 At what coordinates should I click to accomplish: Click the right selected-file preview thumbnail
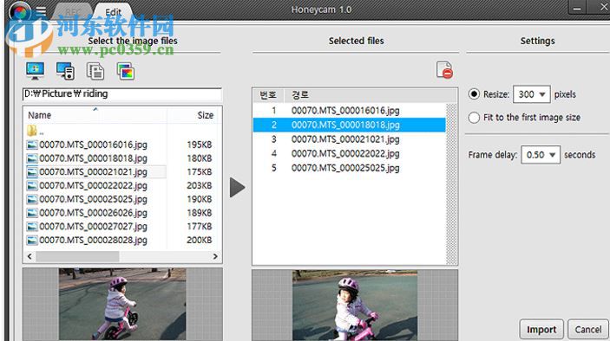pos(355,306)
